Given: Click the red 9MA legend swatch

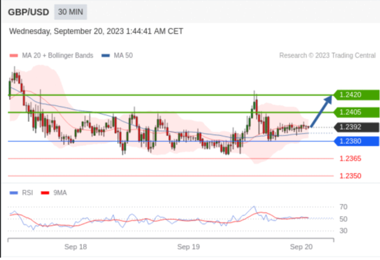Looking at the screenshot, I should [x=45, y=193].
